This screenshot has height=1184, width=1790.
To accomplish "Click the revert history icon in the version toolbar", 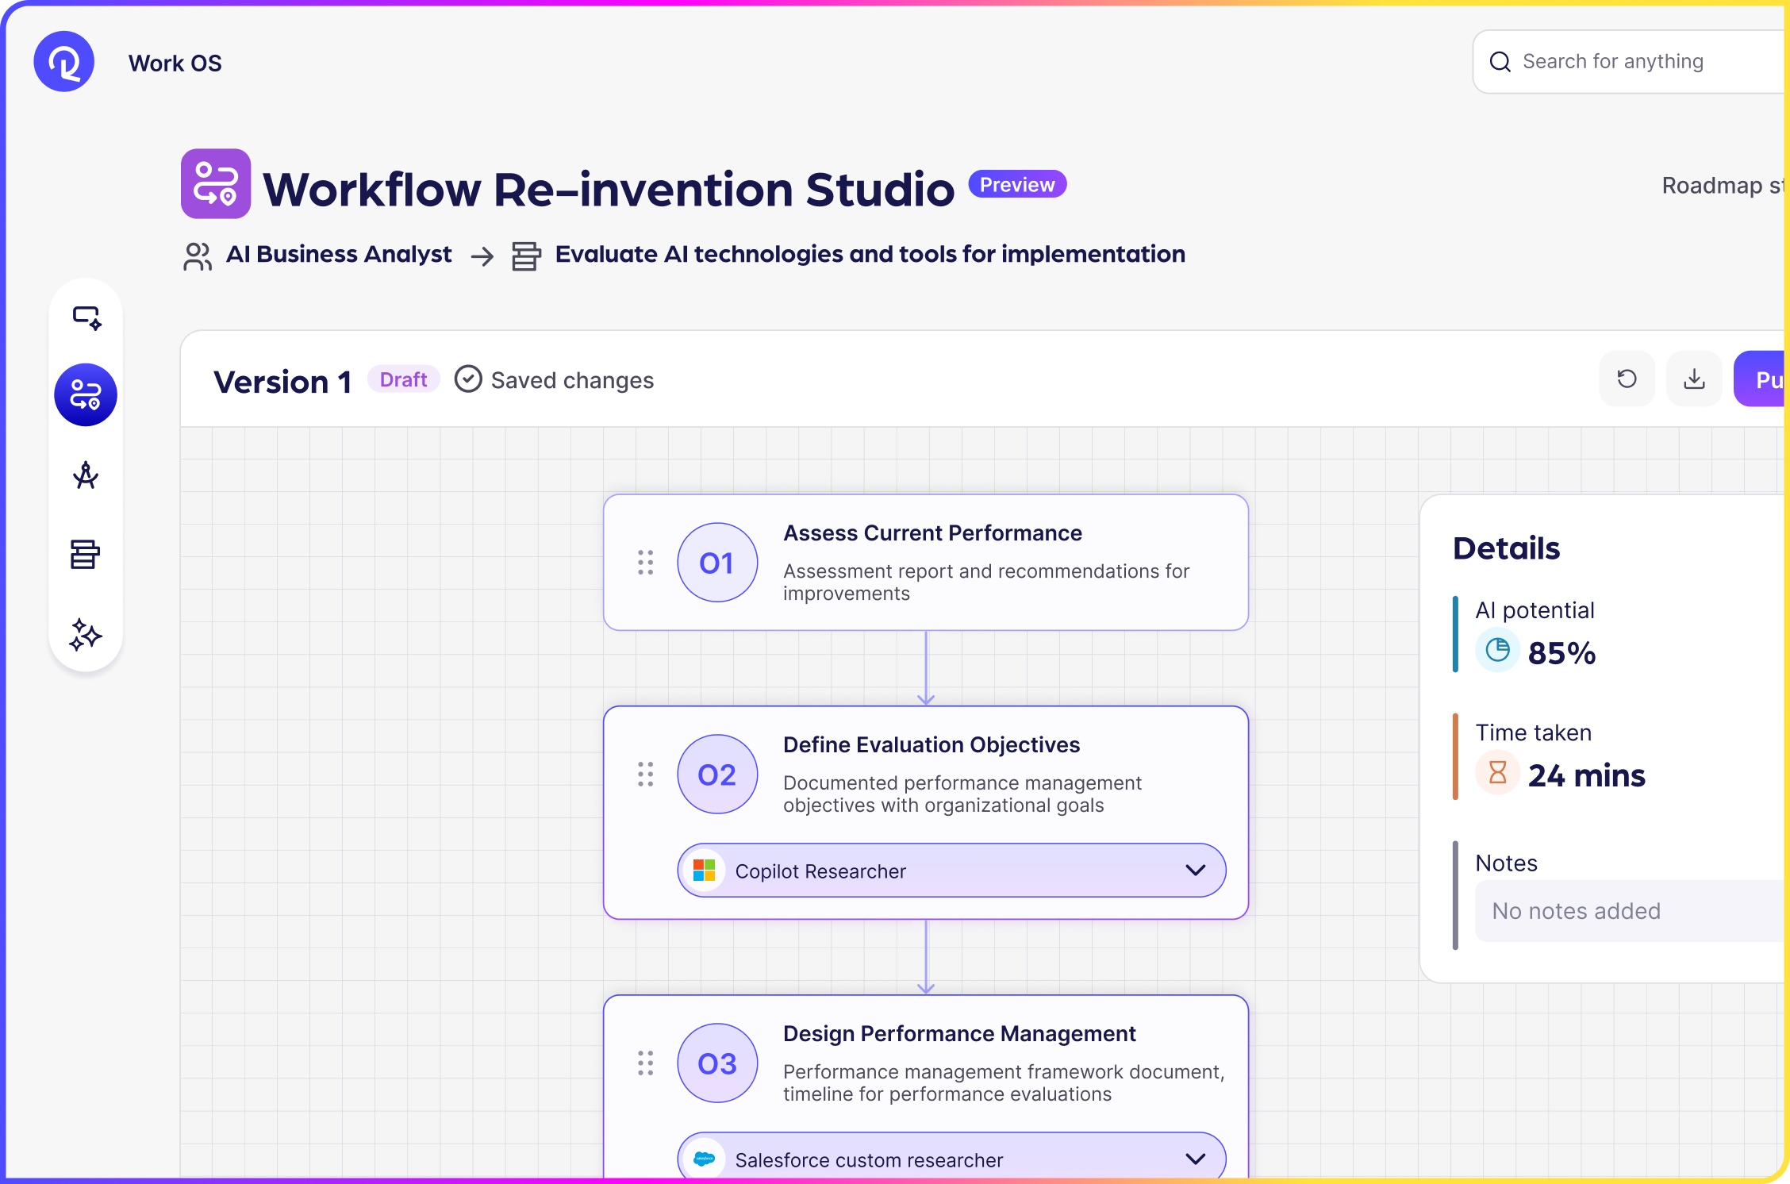I will pos(1627,379).
